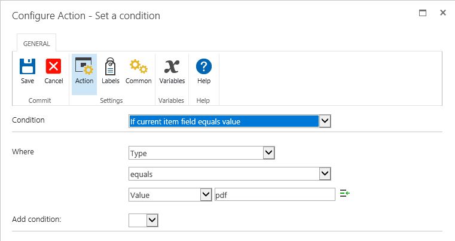Click the Save floppy disk icon

[x=28, y=66]
